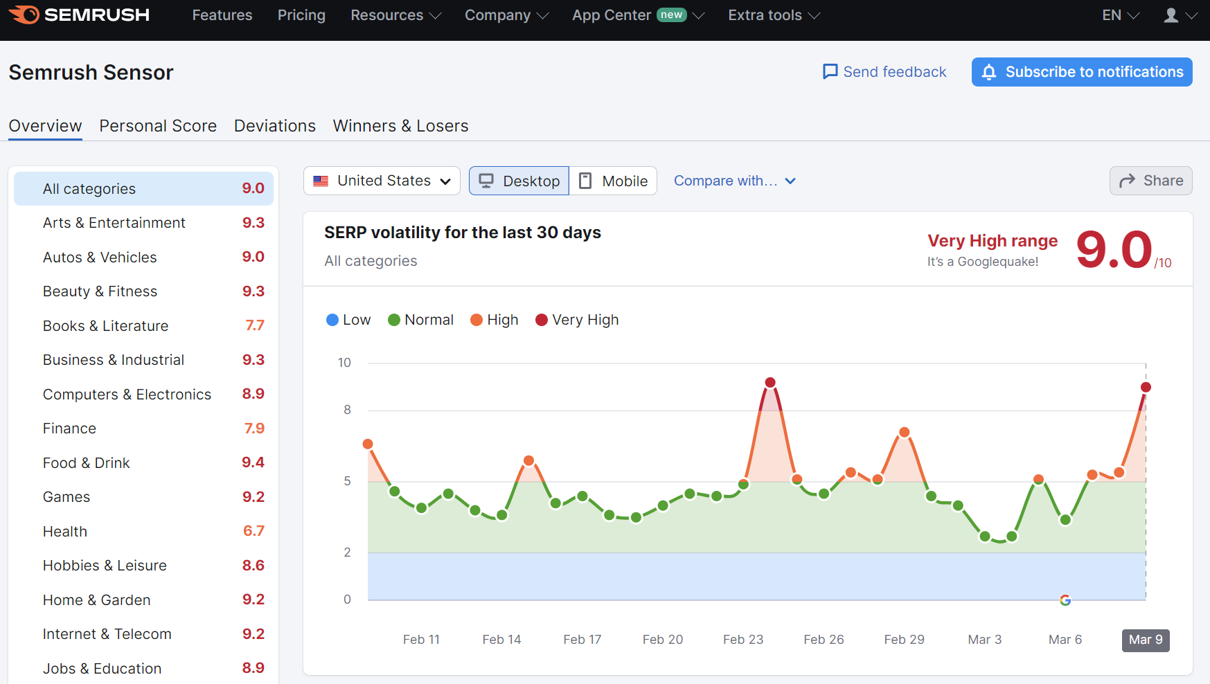Click the Feb 23 peak data point
Image resolution: width=1210 pixels, height=684 pixels.
tap(770, 383)
